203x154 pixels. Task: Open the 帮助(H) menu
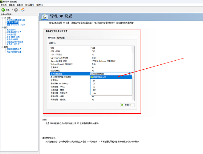pyautogui.click(x=39, y=5)
